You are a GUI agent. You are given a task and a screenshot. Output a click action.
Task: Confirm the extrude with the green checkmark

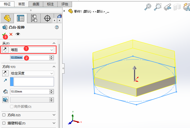(4, 34)
